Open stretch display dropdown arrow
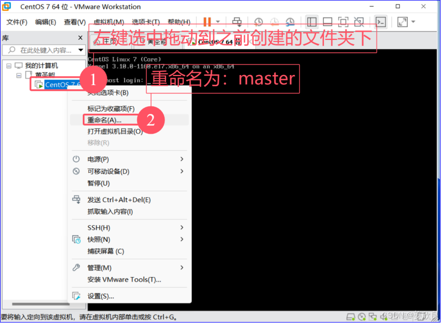Image resolution: width=441 pixels, height=323 pixels. coord(413,22)
